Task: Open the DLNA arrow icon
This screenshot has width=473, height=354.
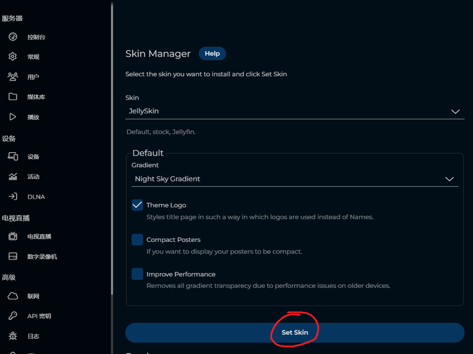Action: [x=12, y=197]
